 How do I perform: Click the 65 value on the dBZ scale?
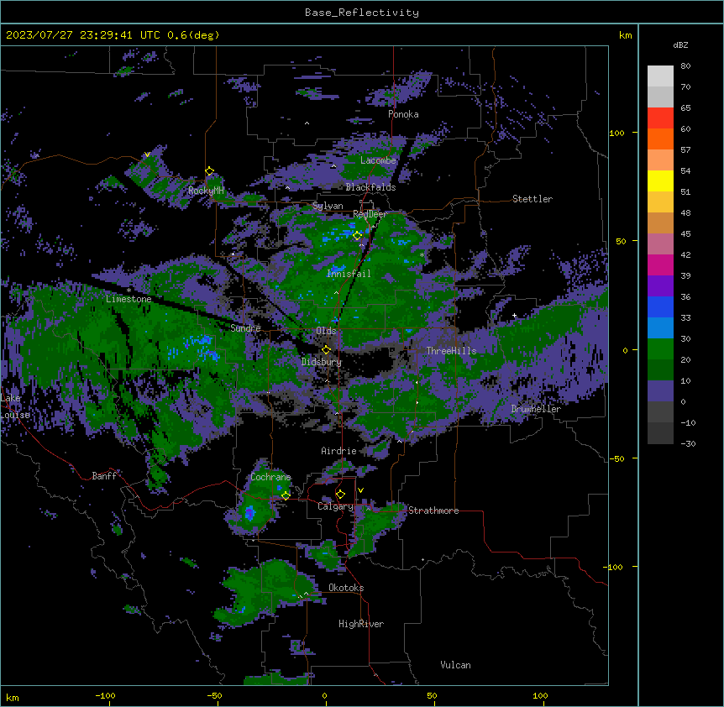point(685,107)
